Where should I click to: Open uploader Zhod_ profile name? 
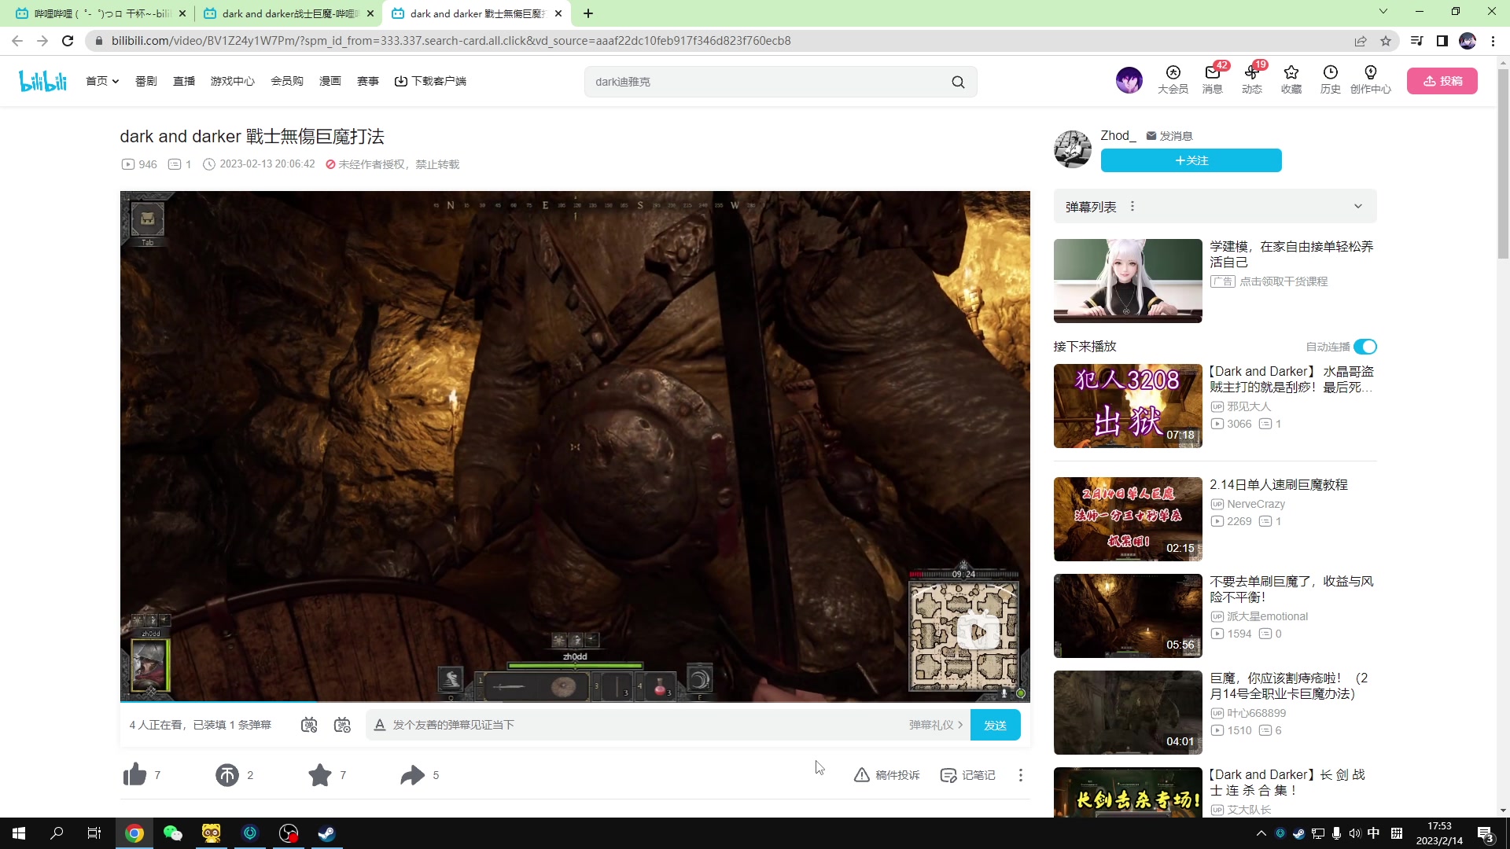pyautogui.click(x=1118, y=136)
